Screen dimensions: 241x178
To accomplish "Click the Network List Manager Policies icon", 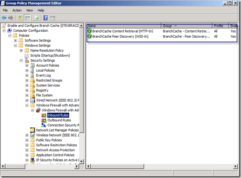I will click(32, 130).
